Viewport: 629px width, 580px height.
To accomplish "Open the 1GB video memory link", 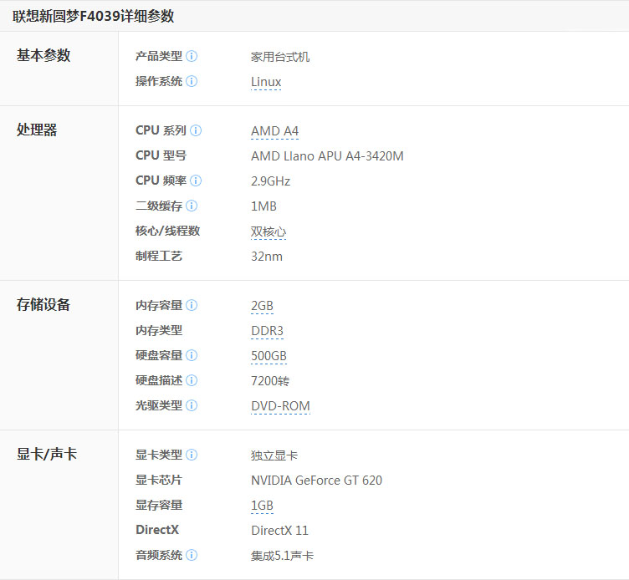I will [262, 506].
